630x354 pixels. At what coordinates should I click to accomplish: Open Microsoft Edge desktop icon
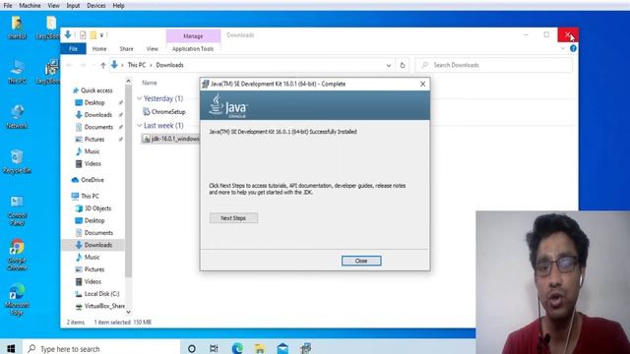click(x=17, y=299)
